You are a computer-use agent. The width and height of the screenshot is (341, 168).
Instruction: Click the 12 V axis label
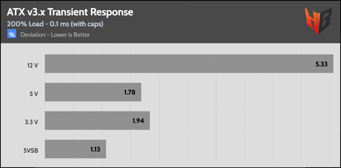[33, 64]
